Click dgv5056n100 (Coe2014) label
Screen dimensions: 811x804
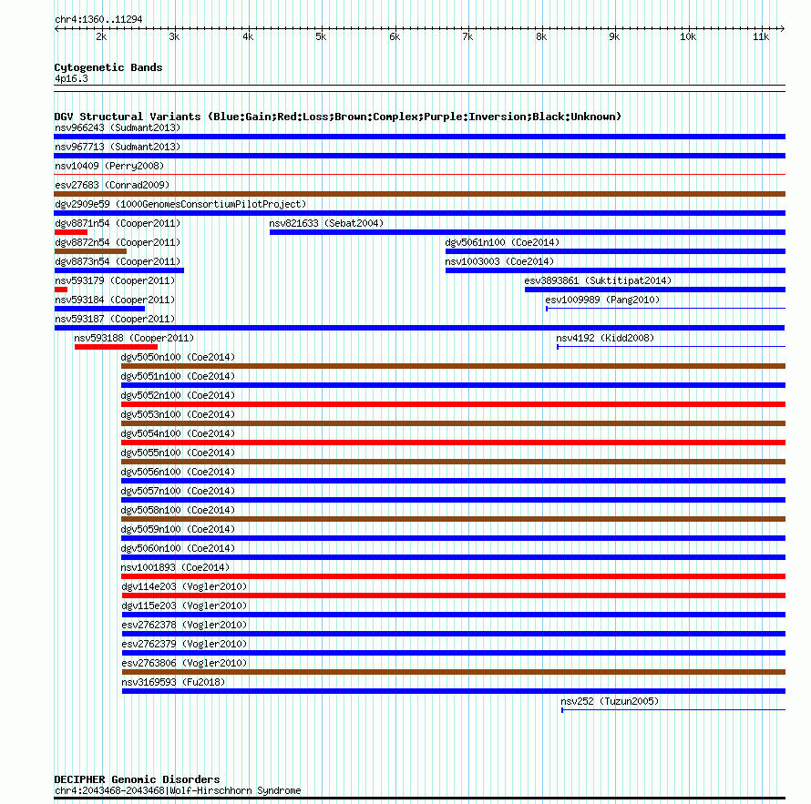[178, 472]
